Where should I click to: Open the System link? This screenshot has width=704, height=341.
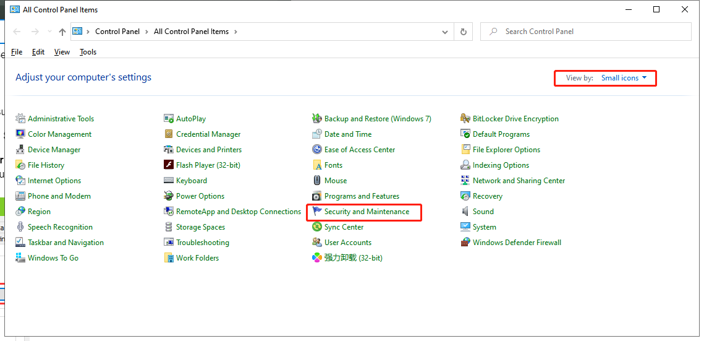point(484,227)
